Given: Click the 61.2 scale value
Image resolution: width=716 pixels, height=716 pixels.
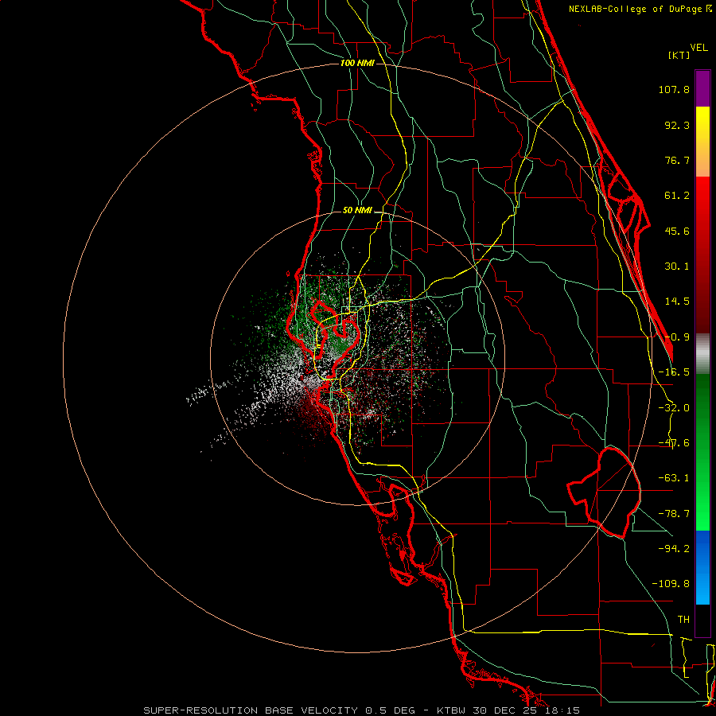Looking at the screenshot, I should 677,196.
